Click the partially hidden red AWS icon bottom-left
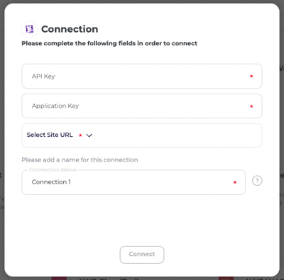Screen dimensions: 284x280 click(59, 278)
